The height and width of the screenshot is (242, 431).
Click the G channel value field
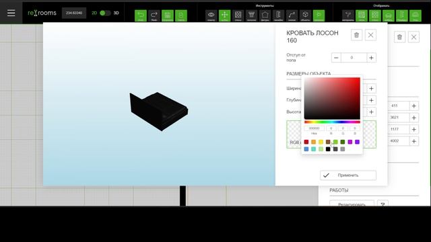pos(343,128)
